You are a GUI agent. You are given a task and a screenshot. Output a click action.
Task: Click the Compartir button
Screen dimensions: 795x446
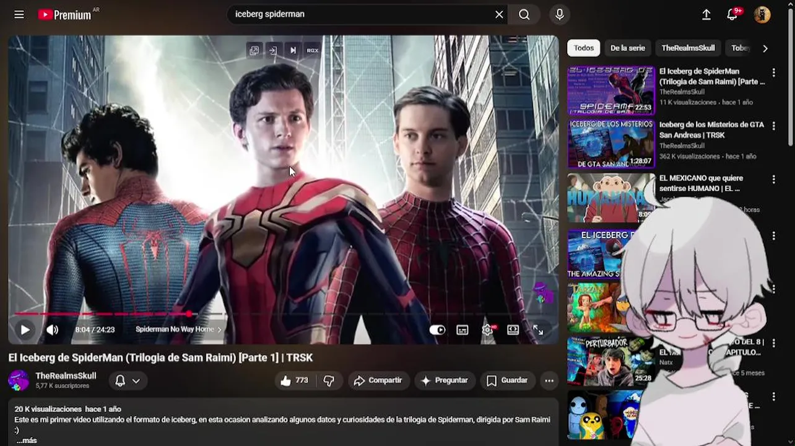point(378,380)
